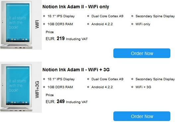Click 10.1" IPS Display in the first product specs
Viewport: 175px width, 123px height.
tap(61, 16)
